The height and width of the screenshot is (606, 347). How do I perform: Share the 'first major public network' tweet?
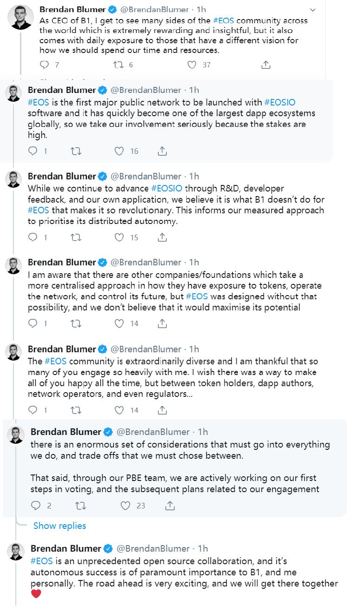162,151
